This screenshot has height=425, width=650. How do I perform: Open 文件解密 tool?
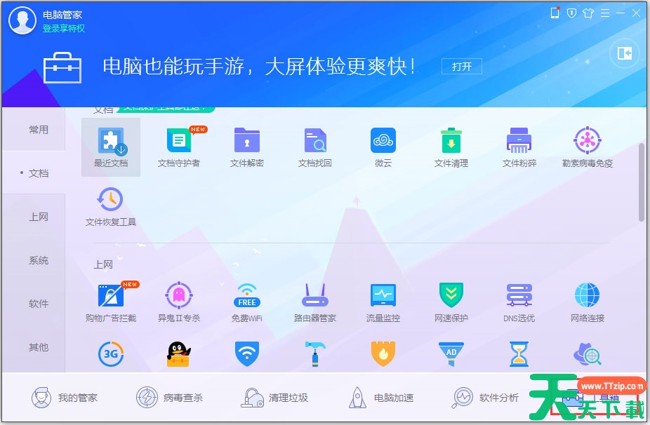[247, 147]
